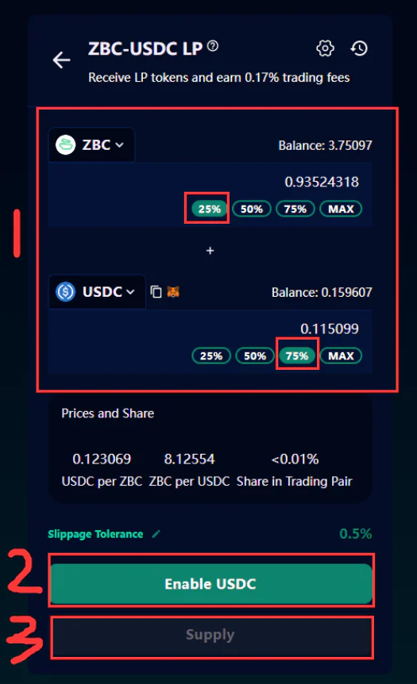Add USDC to MetaMask fox icon

(x=173, y=291)
